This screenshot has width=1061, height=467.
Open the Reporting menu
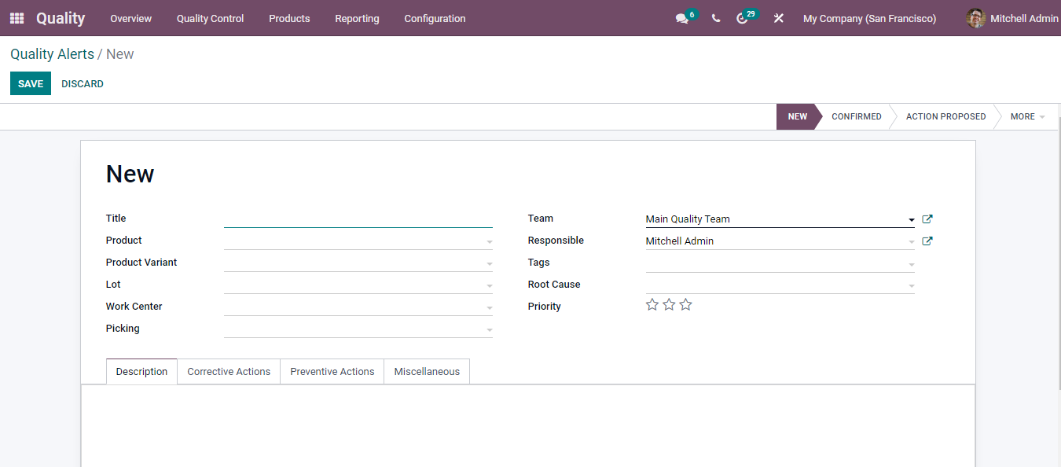[357, 18]
